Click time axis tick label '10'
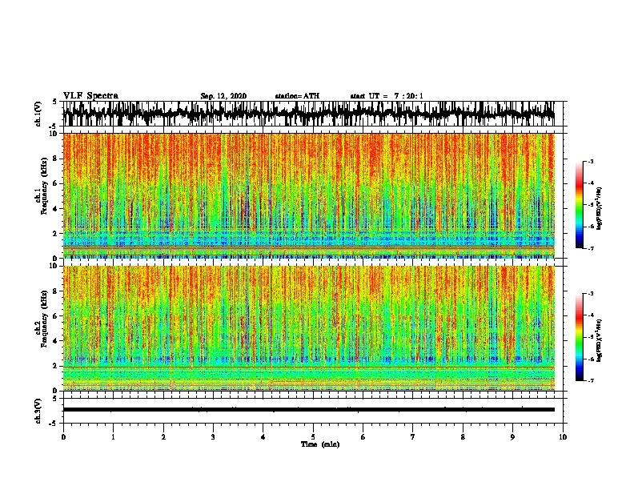This screenshot has width=634, height=490. pyautogui.click(x=563, y=437)
